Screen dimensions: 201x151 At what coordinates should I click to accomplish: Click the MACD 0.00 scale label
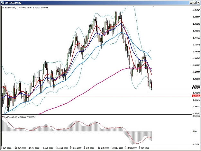point(195,131)
